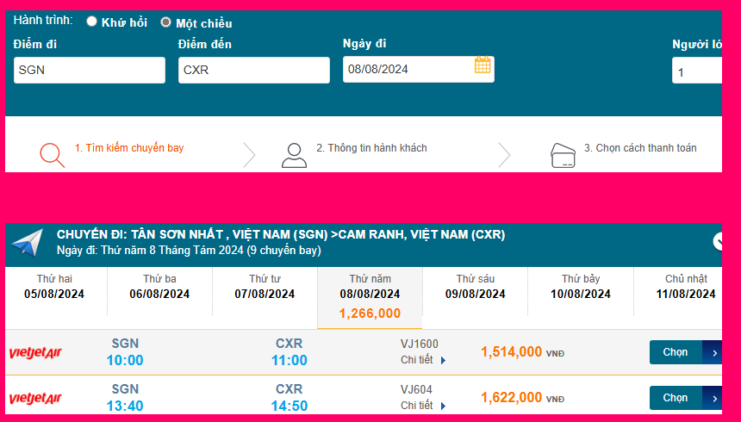Click the VietjetAir logo for 10:00 flight
The image size is (741, 422).
pos(35,352)
